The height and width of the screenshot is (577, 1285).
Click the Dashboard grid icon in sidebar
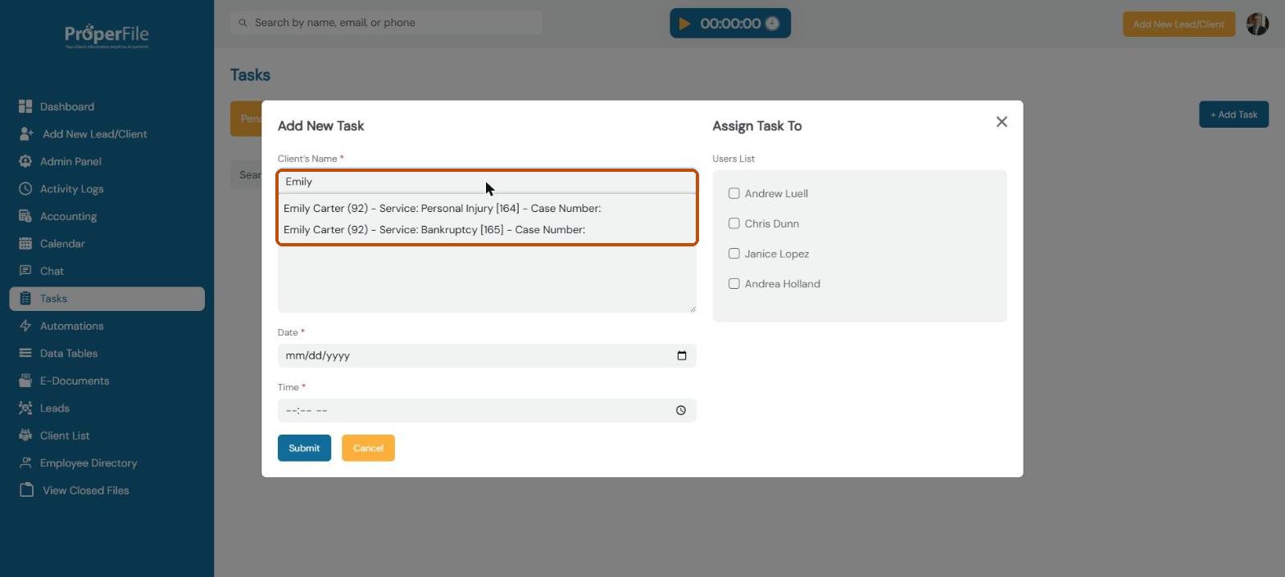(25, 106)
